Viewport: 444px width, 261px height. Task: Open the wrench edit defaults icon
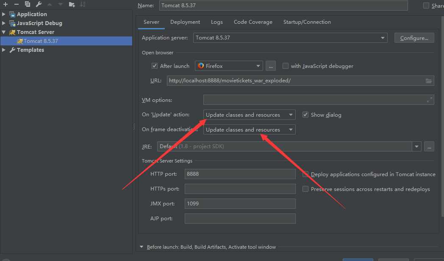(39, 4)
